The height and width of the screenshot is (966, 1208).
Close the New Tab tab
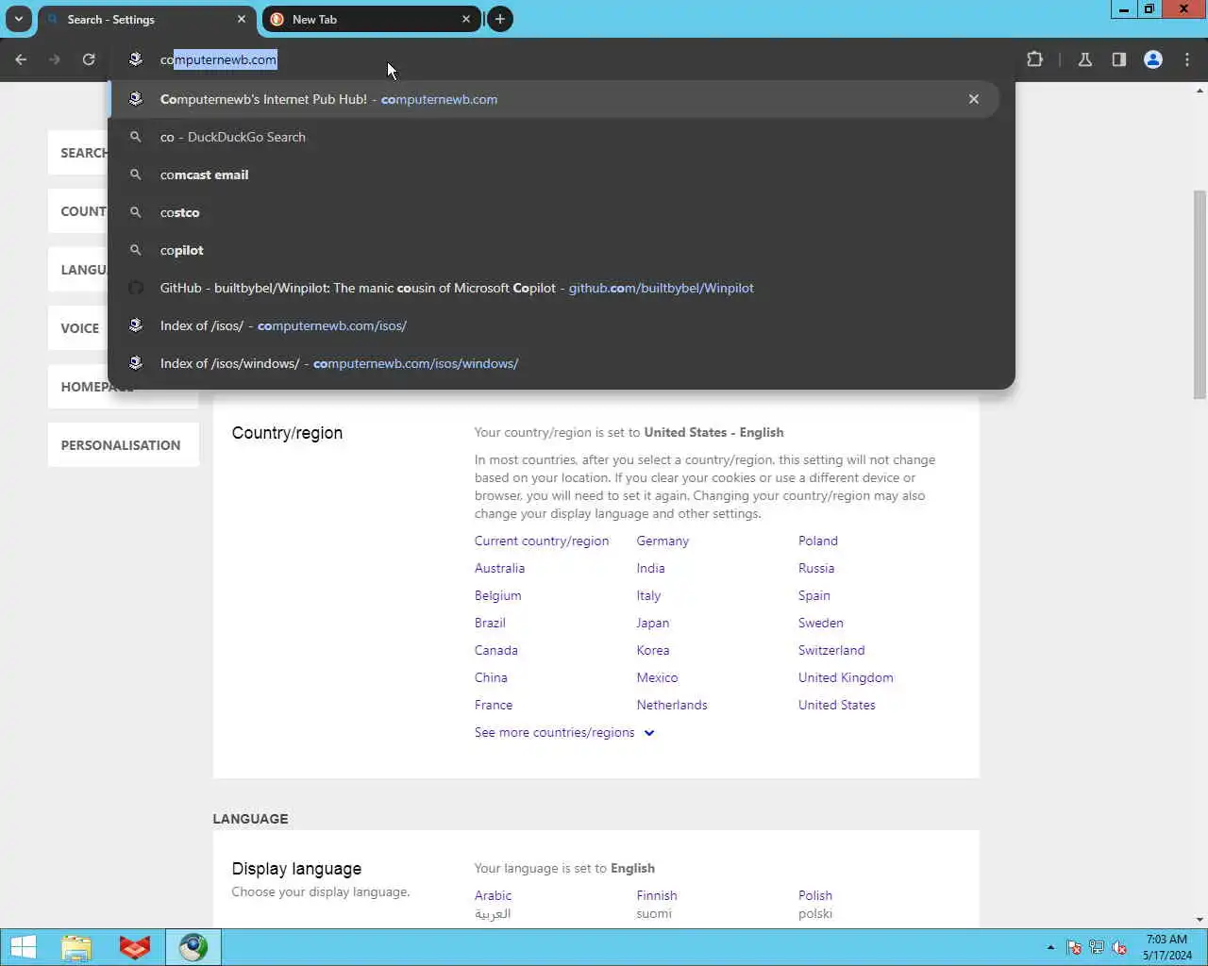tap(466, 19)
